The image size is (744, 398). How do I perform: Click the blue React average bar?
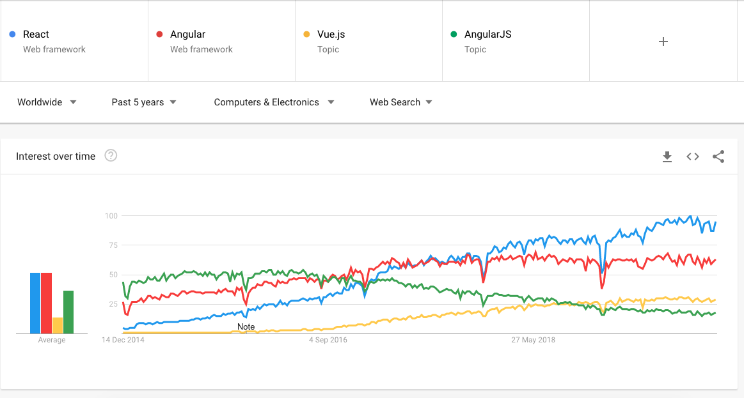35,303
